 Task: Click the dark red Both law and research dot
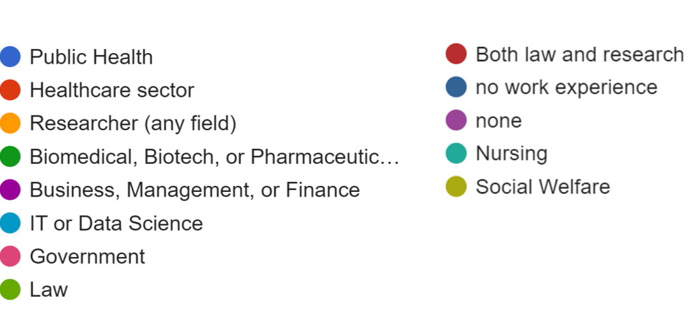[x=456, y=54]
